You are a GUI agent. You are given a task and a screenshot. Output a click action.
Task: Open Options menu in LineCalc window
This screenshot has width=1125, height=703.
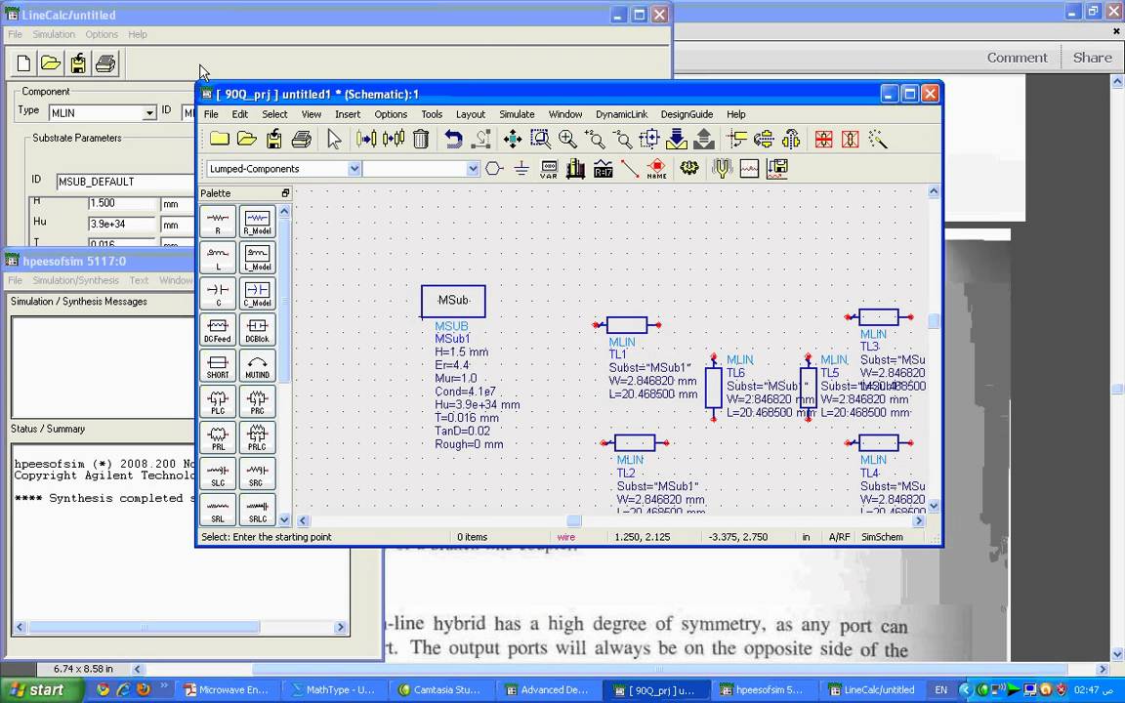(102, 34)
